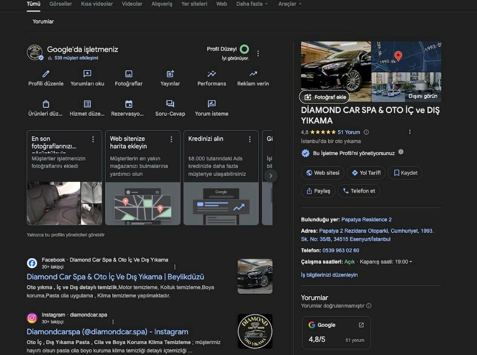Open options menu on Kredinizi alın card
Viewport: 477px width, 355px height.
pos(250,139)
